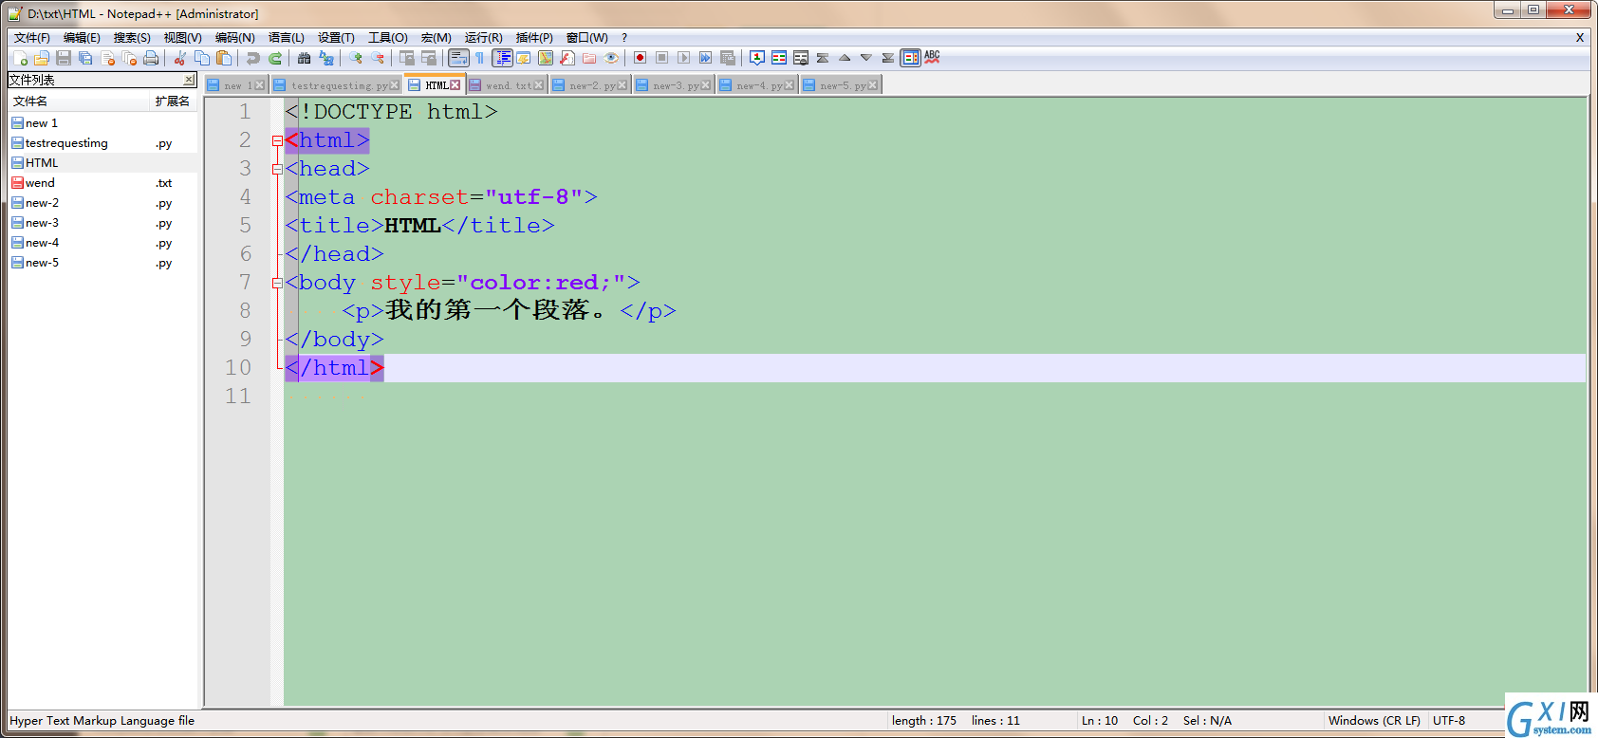
Task: Undo the last edit with arrow icon
Action: [252, 58]
